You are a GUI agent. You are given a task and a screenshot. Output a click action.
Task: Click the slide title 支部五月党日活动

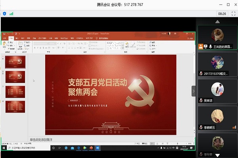98,83
